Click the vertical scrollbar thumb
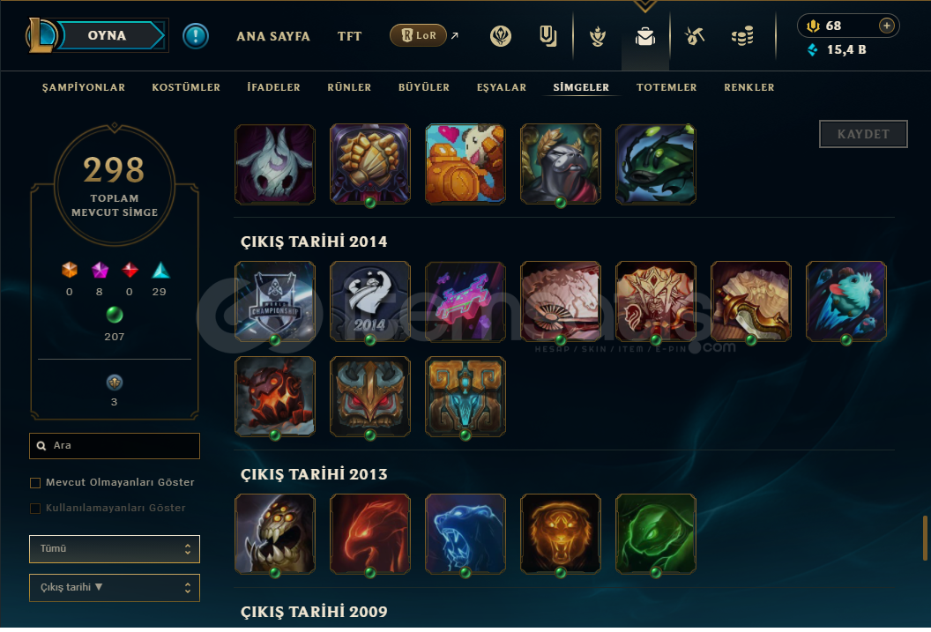Screen dimensions: 931x632 tap(925, 539)
